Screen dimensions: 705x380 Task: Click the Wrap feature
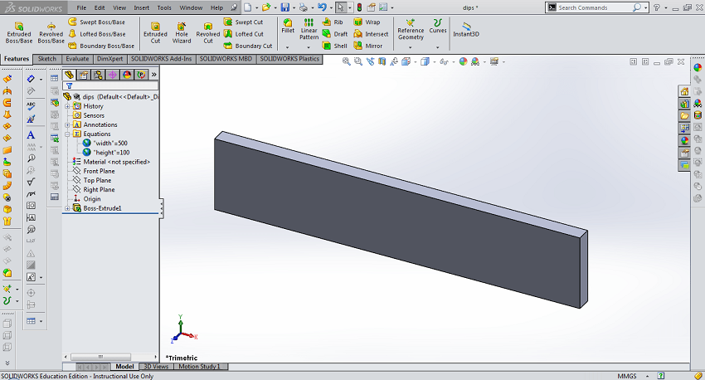pos(367,22)
